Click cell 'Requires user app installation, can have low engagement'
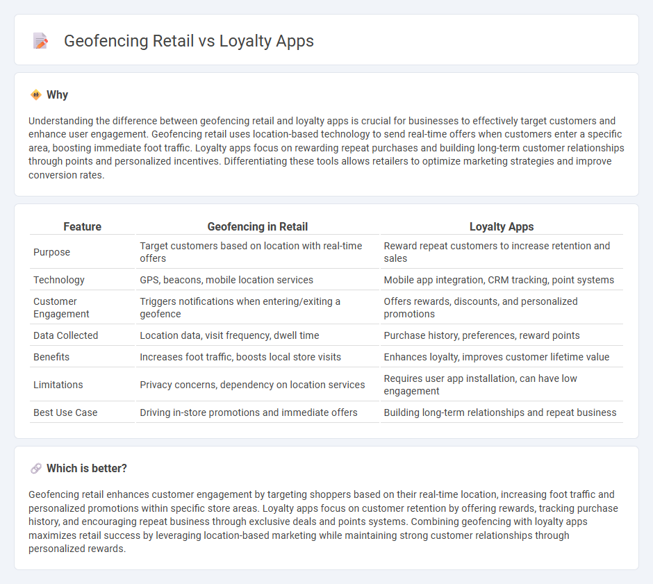The width and height of the screenshot is (653, 584). (x=502, y=385)
